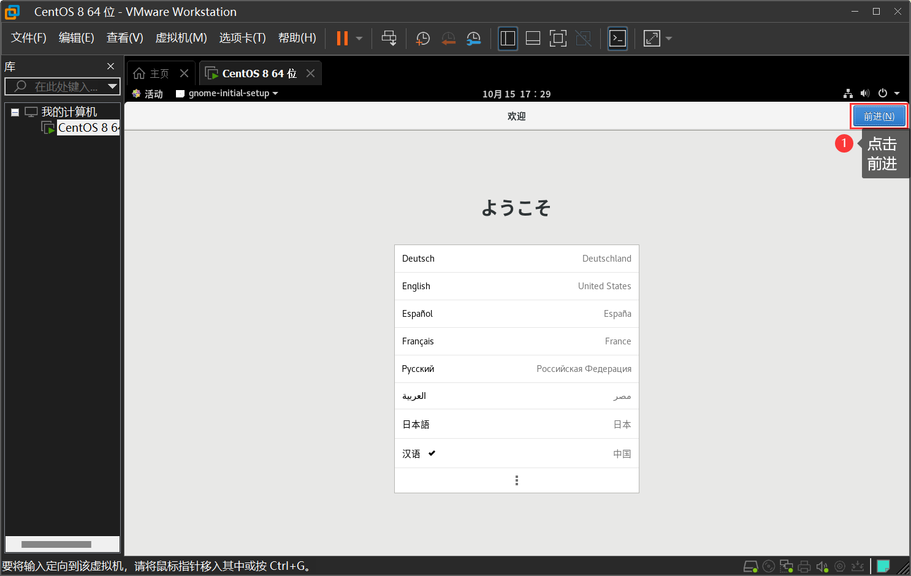Screen dimensions: 911x576
Task: Click the VMware Workstation logo icon
Action: click(12, 12)
